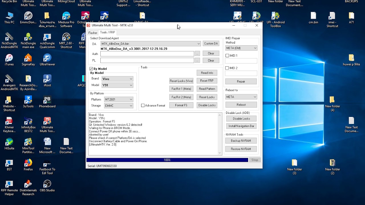Open Avengers AndroidMTK icon
The width and height of the screenshot is (365, 205).
coord(9,83)
